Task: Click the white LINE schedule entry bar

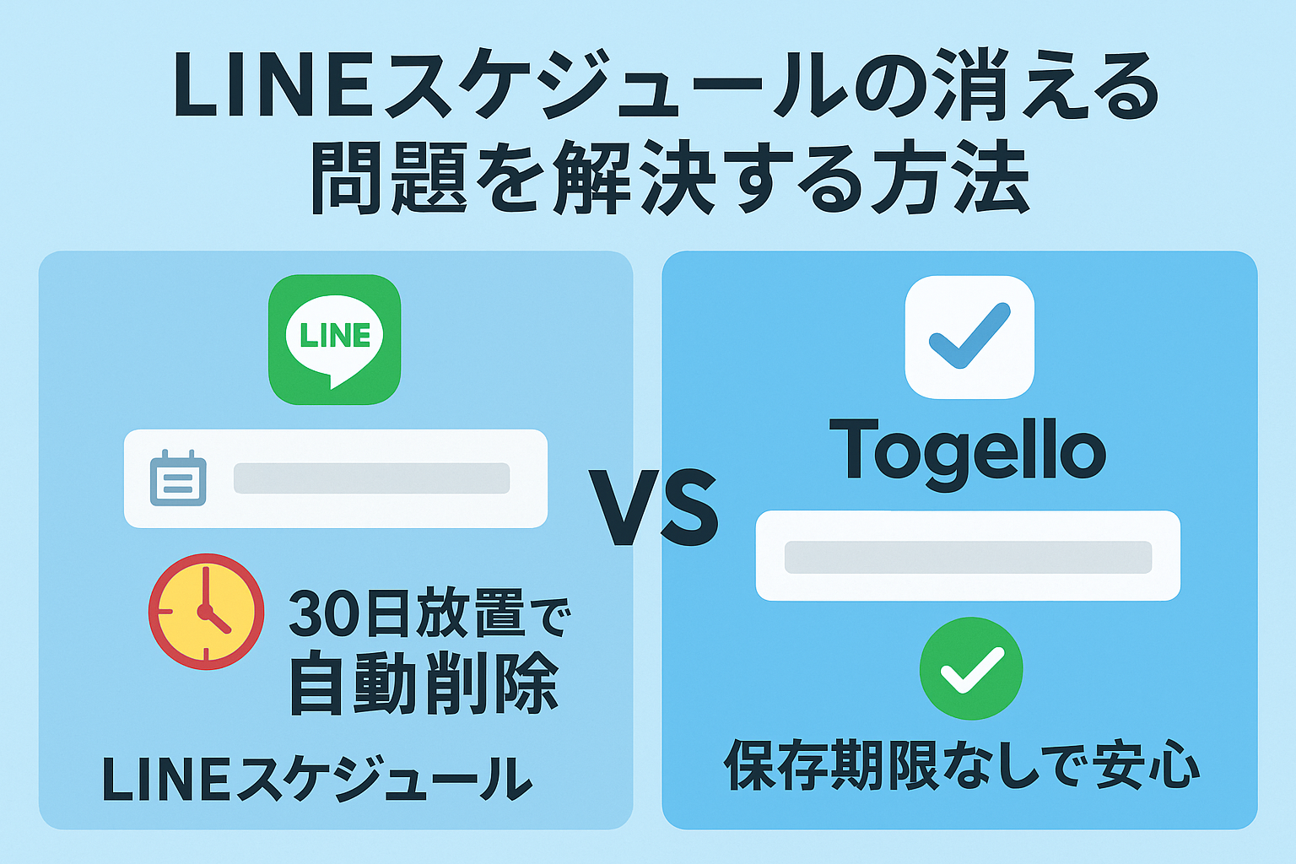Action: click(336, 478)
